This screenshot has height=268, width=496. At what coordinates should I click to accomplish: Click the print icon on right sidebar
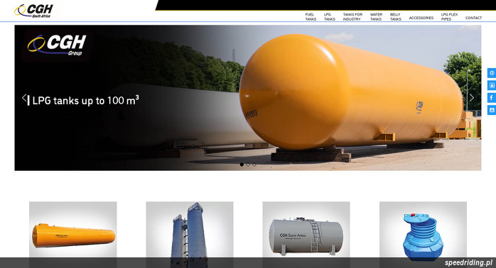(x=492, y=110)
